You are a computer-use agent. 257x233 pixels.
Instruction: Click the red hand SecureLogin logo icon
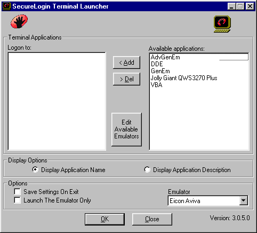19,21
